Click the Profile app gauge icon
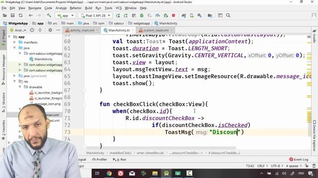The image size is (318, 178). 158,15
